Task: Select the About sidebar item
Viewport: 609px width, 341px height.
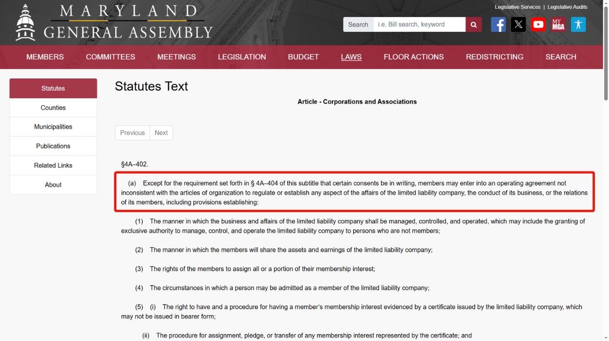Action: [53, 185]
